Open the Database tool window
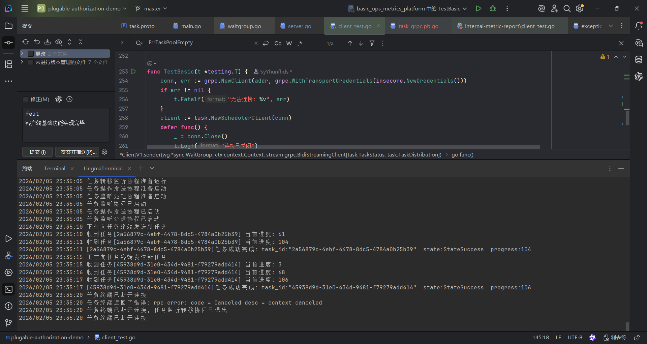 tap(639, 60)
